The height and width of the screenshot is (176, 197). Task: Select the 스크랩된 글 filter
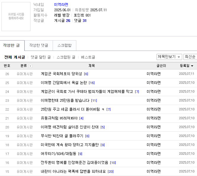tap(66, 57)
